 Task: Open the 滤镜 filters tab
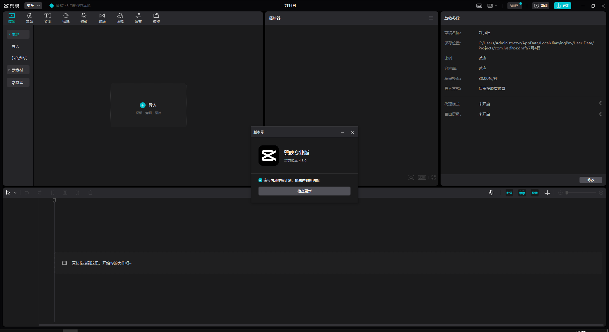pyautogui.click(x=120, y=18)
